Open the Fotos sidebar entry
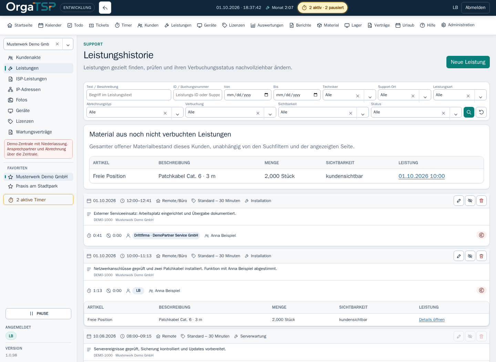 click(38, 100)
